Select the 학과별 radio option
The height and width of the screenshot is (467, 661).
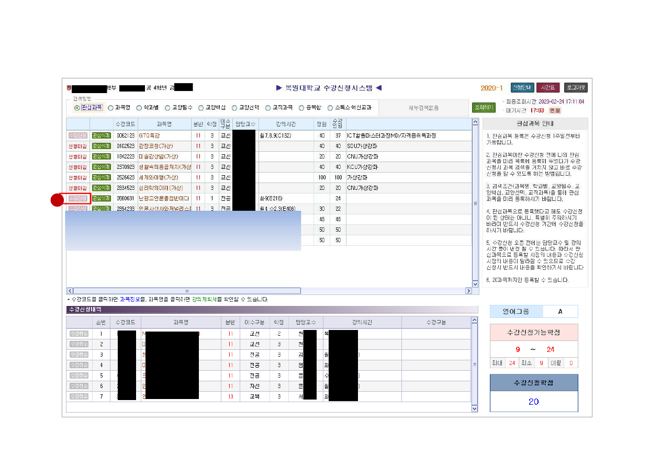click(139, 108)
